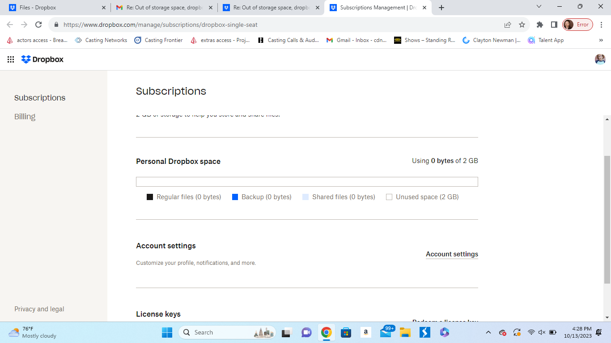
Task: Click the scrollbar up arrow
Action: (x=607, y=119)
